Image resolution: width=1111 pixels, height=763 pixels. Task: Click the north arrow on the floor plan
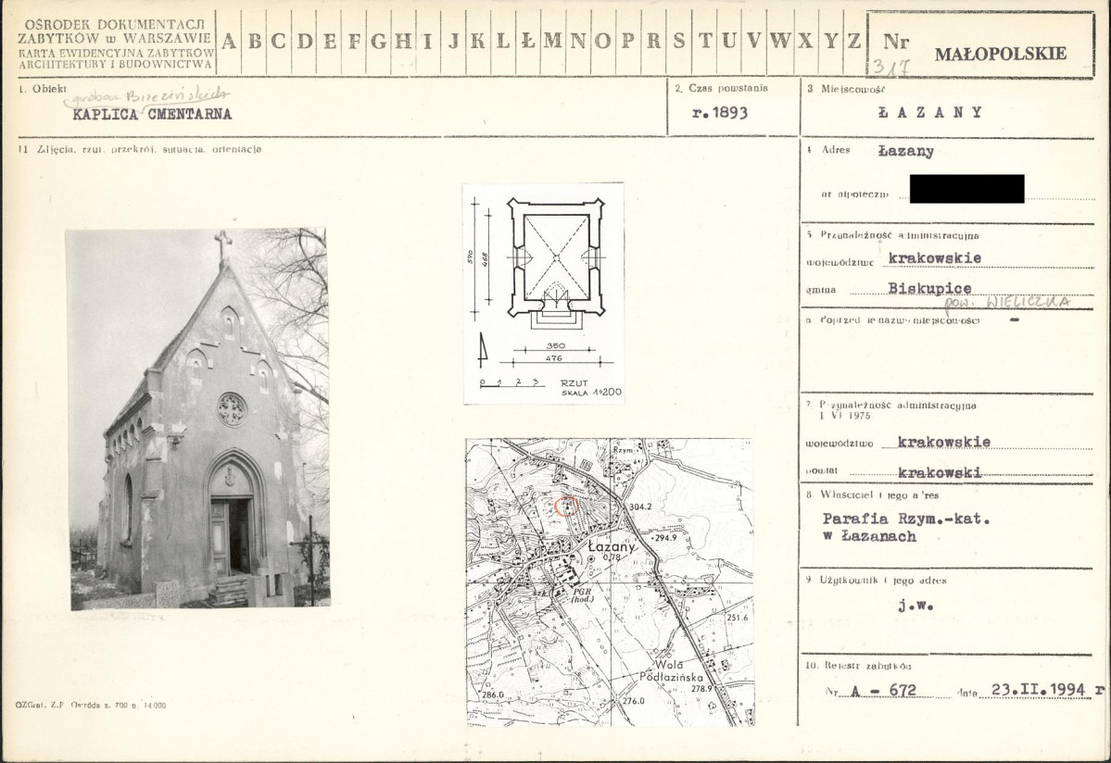pyautogui.click(x=482, y=349)
